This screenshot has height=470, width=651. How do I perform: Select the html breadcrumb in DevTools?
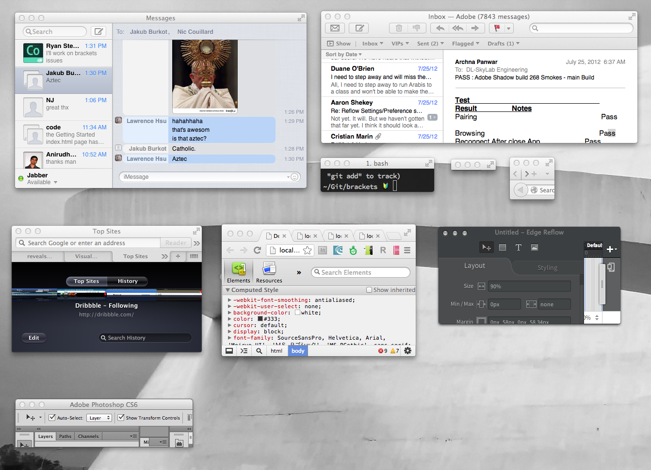(x=277, y=351)
